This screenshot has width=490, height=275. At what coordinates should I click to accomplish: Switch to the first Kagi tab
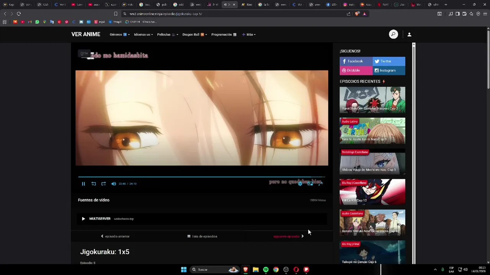point(9,5)
